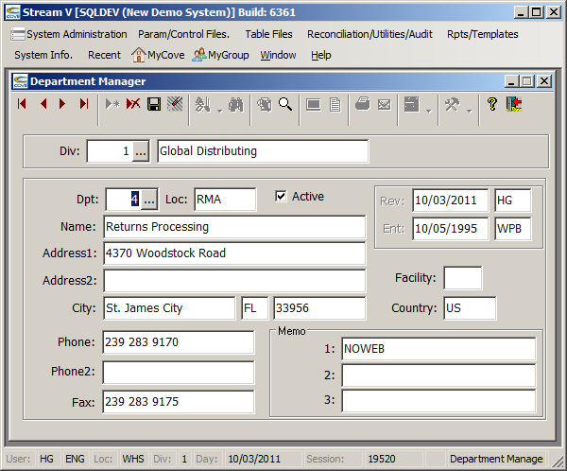Open the Window menu
The image size is (567, 471).
click(278, 55)
